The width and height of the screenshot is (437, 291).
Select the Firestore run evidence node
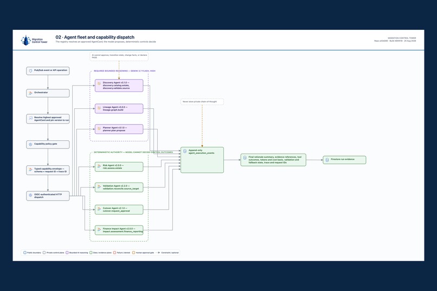(344, 160)
